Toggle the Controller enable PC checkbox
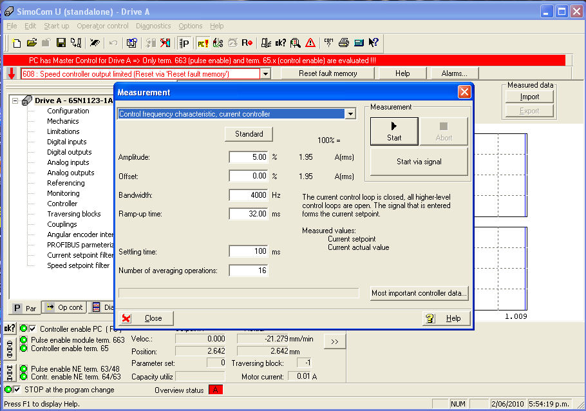The width and height of the screenshot is (586, 411). (x=33, y=329)
